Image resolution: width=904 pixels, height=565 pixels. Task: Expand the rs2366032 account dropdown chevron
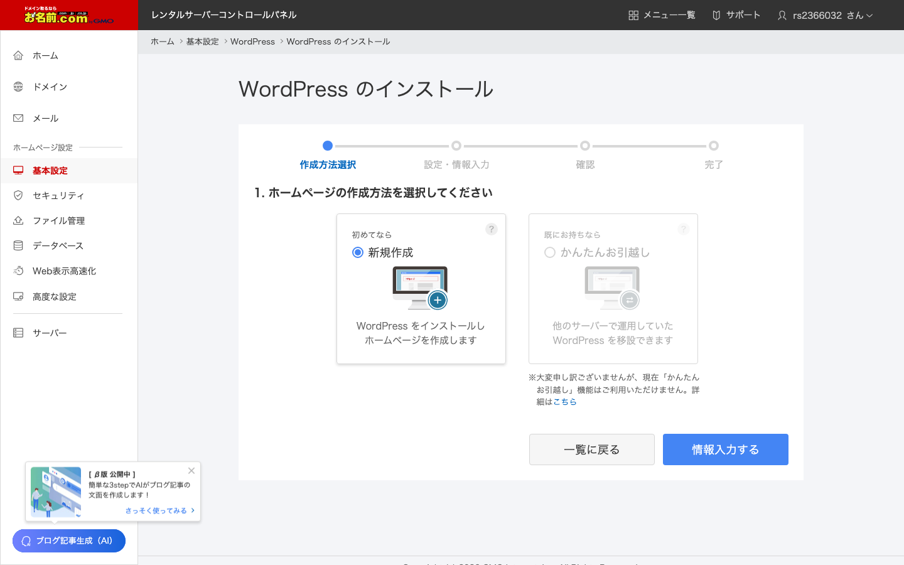(869, 16)
